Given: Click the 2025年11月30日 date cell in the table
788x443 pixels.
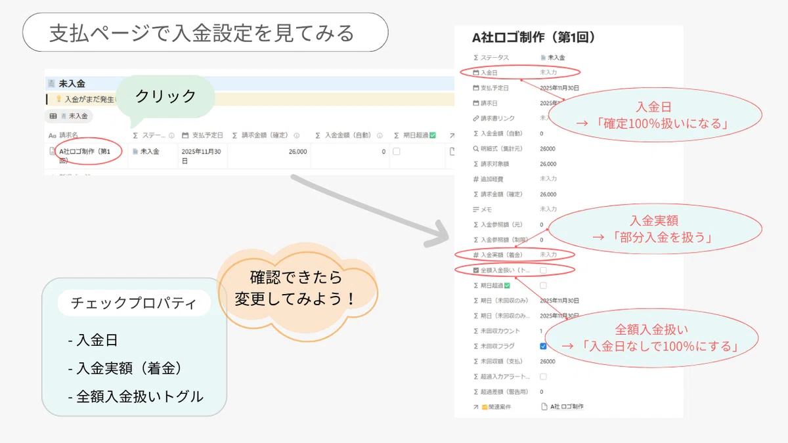Looking at the screenshot, I should click(202, 156).
